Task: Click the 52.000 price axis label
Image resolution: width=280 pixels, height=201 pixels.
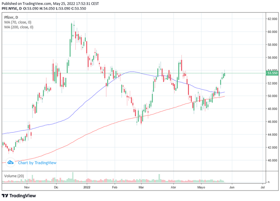Action: point(272,83)
